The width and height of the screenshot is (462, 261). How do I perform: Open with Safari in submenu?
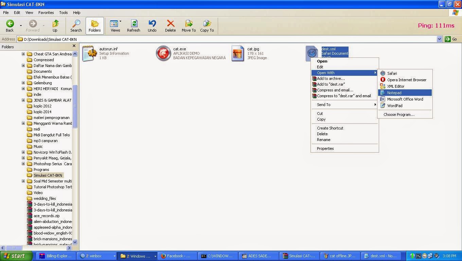[x=405, y=73]
